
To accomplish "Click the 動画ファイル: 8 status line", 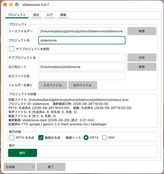I will tap(32, 116).
